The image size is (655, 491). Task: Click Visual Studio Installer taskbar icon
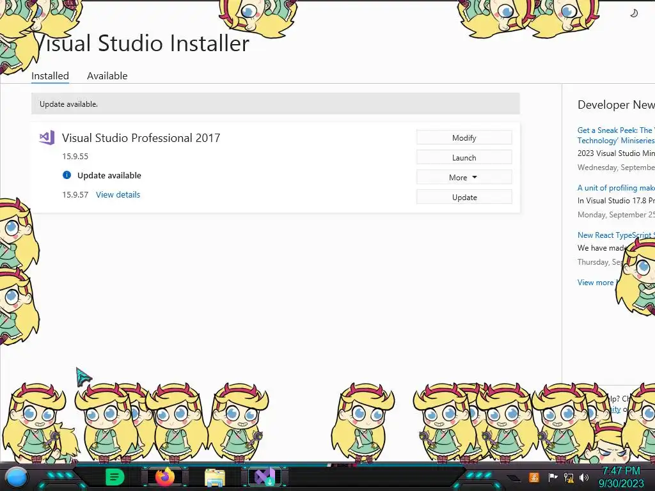[x=265, y=477]
